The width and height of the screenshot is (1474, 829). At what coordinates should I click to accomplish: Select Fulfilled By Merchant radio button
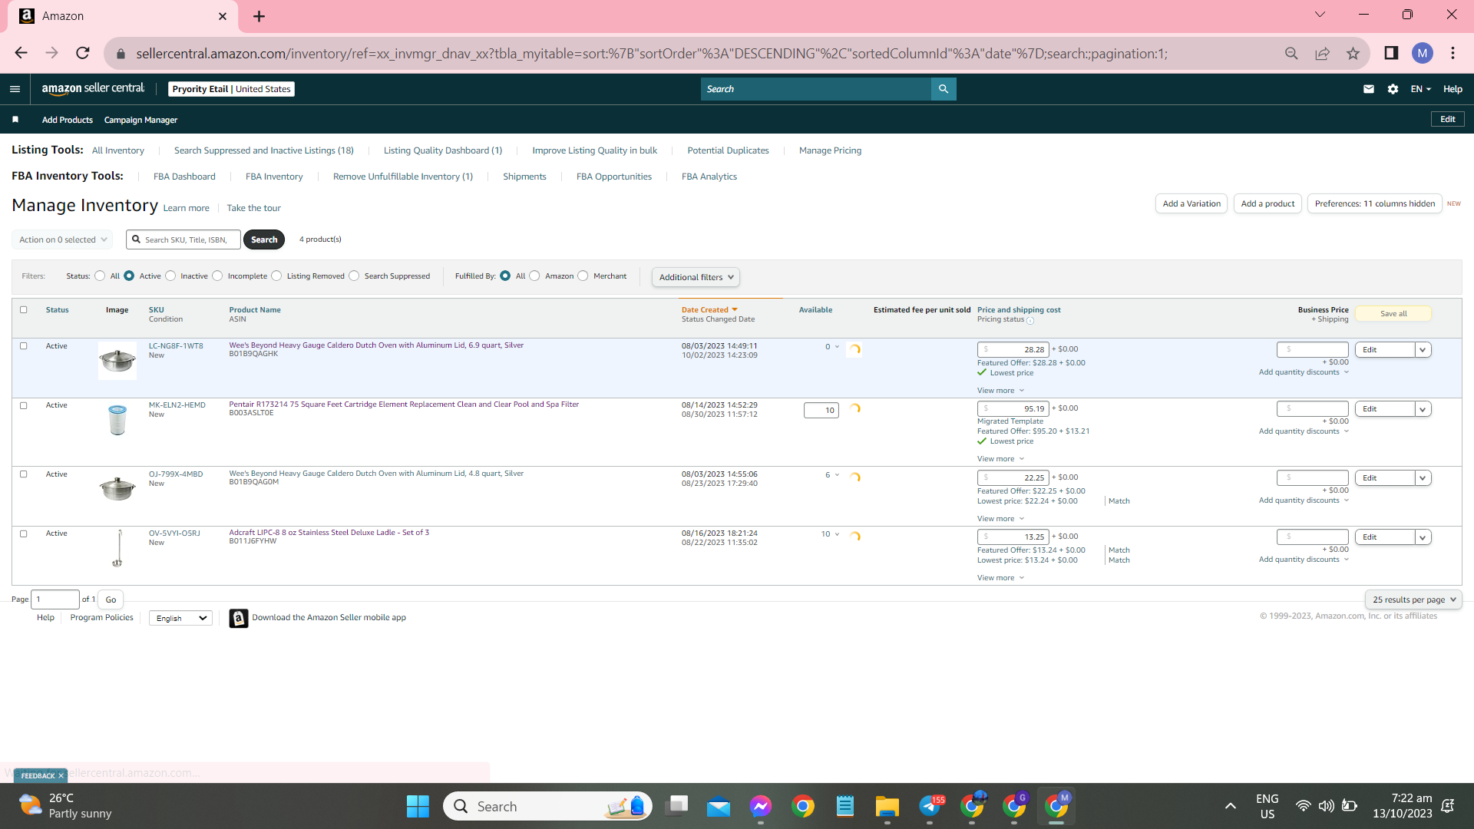coord(583,276)
